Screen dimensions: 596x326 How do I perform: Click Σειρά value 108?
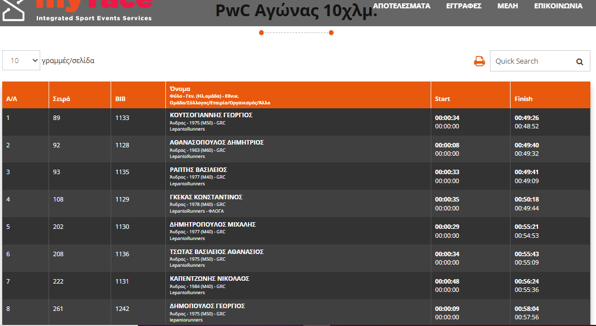(x=58, y=199)
